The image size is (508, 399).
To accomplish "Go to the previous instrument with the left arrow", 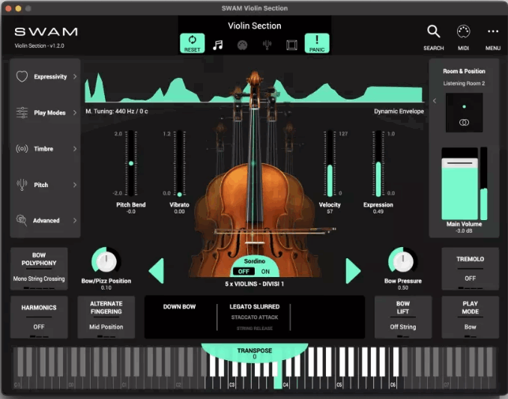I will 157,271.
